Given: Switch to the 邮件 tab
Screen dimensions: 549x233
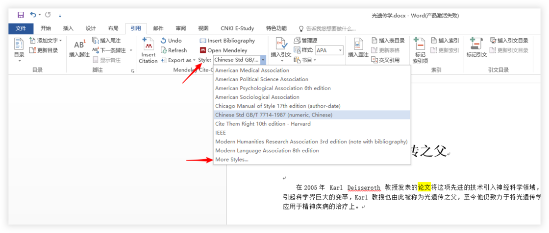Looking at the screenshot, I should pyautogui.click(x=158, y=28).
